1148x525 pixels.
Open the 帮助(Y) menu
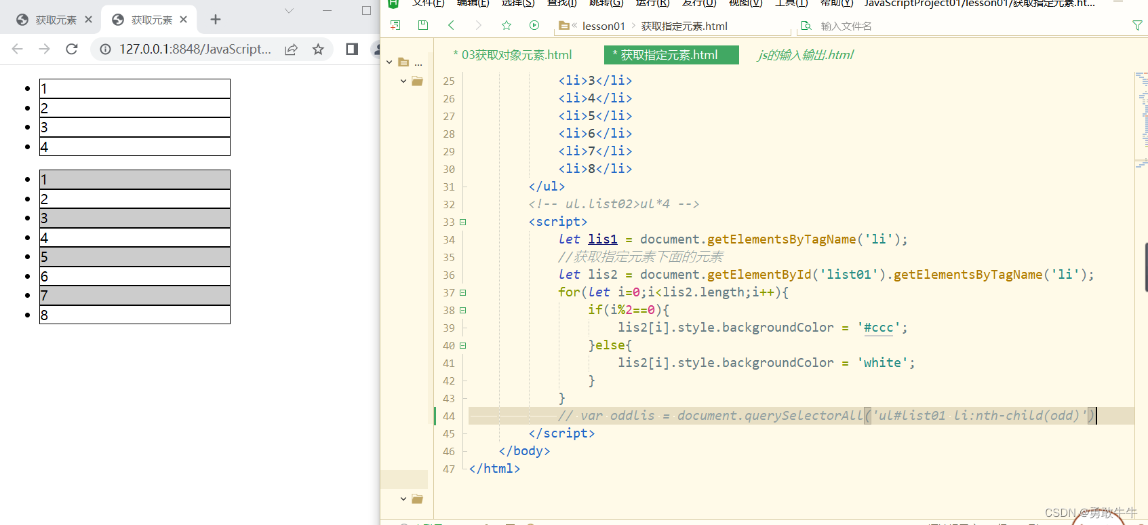tap(837, 3)
